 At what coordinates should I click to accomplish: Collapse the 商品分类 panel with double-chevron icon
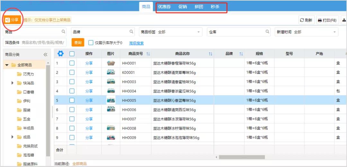(x=45, y=55)
